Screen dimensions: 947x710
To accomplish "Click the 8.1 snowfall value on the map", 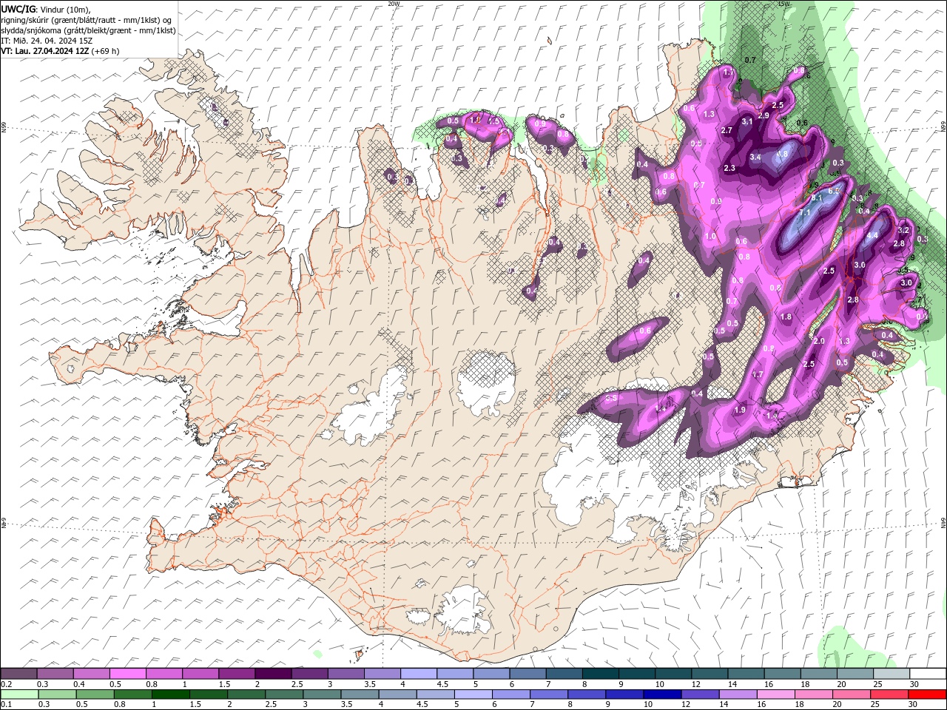I will [817, 198].
